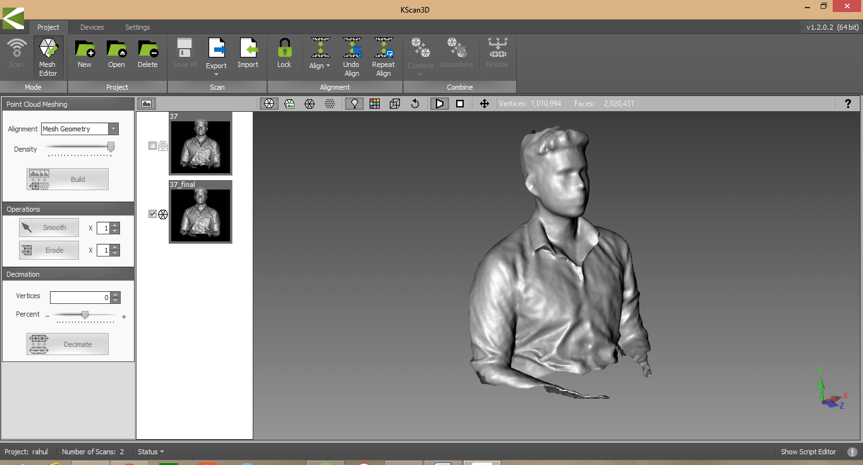Expand the Align dropdown menu
The image size is (863, 465).
328,66
